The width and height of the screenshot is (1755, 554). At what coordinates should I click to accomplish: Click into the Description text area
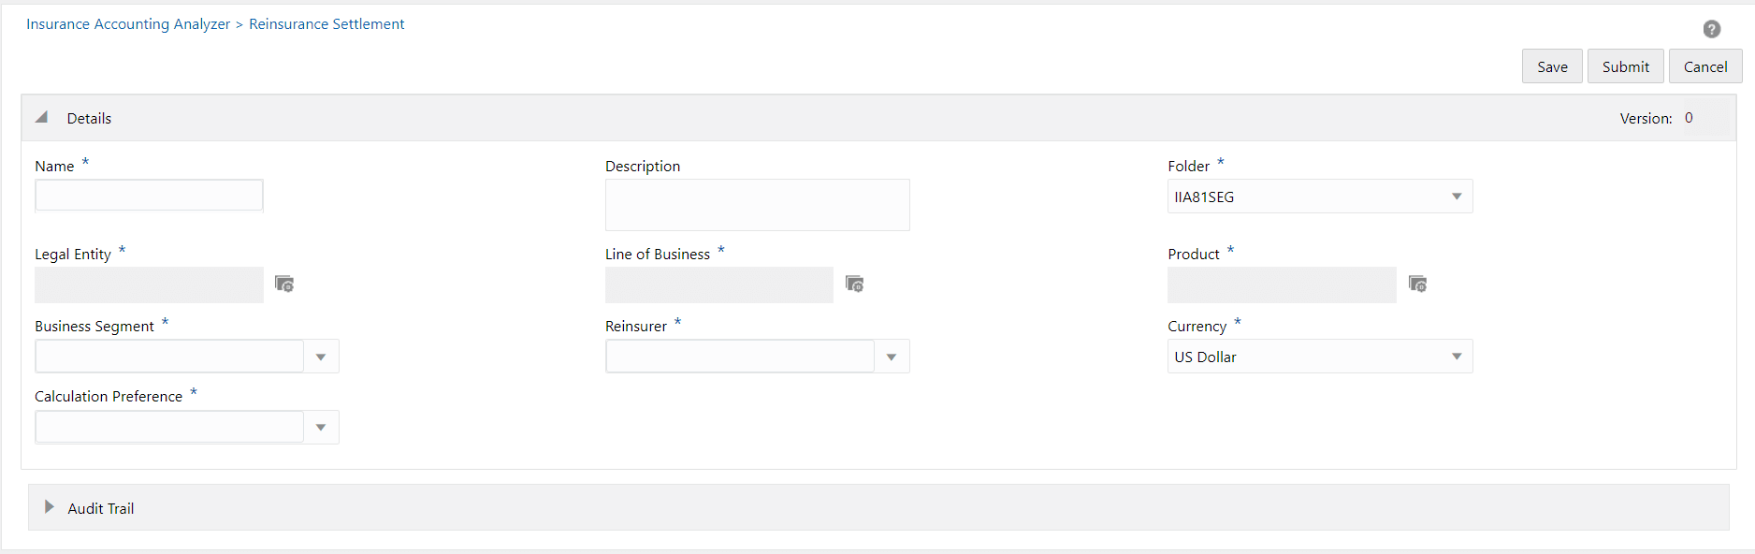[757, 205]
